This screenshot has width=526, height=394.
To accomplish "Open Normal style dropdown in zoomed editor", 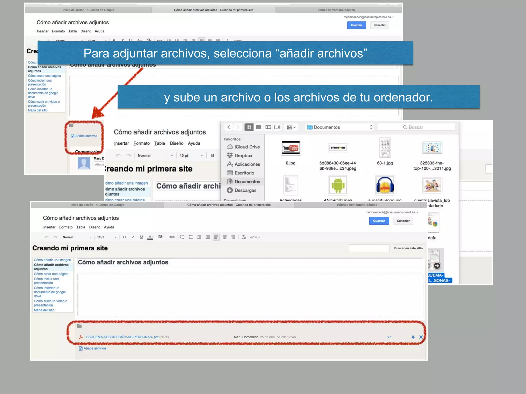I will click(155, 155).
